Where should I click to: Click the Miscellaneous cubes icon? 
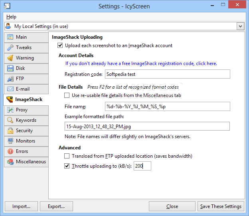(x=10, y=162)
